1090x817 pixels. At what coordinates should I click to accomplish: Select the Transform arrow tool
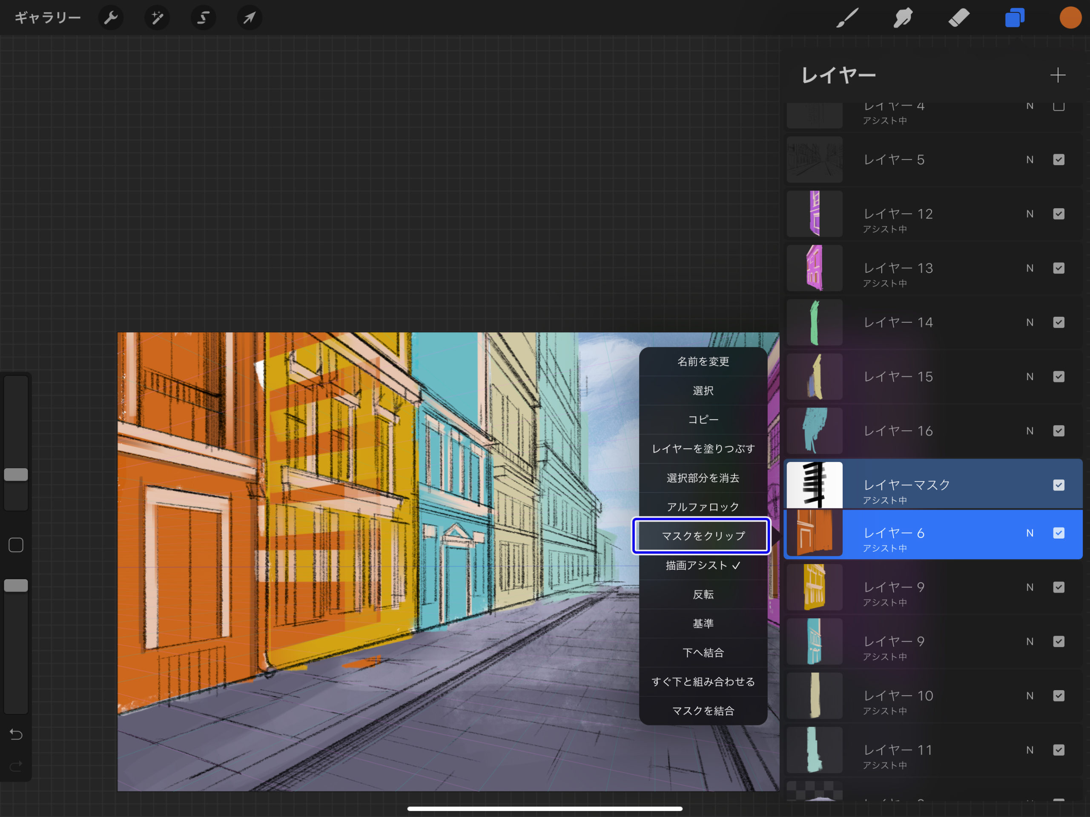pos(249,18)
